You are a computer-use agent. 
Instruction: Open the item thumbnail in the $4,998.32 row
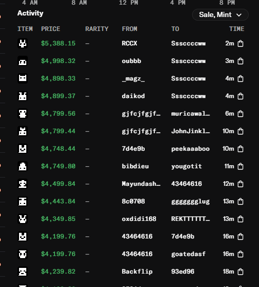coord(23,61)
